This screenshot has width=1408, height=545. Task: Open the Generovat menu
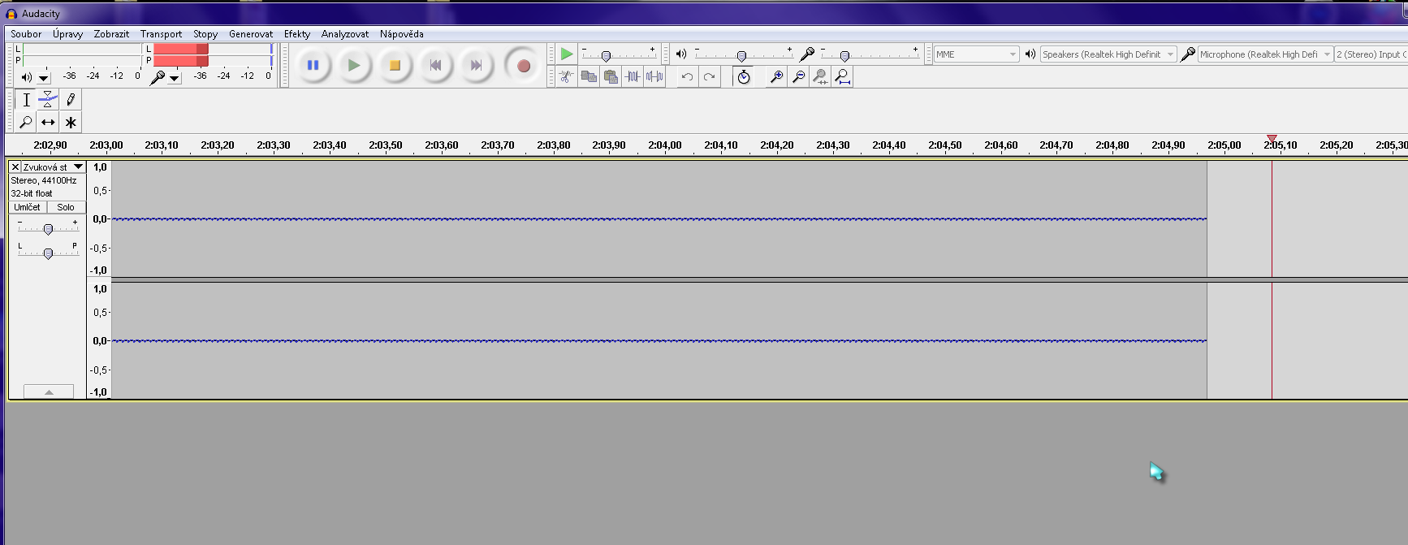(x=250, y=34)
